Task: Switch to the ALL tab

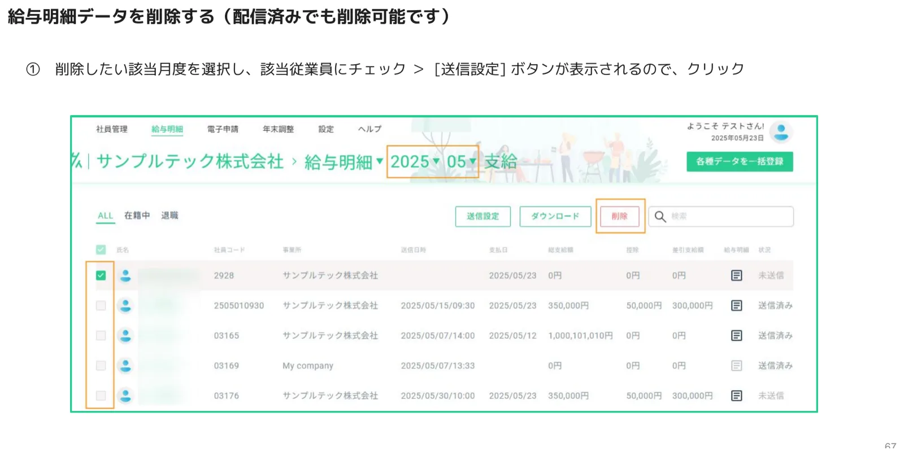Action: coord(106,216)
